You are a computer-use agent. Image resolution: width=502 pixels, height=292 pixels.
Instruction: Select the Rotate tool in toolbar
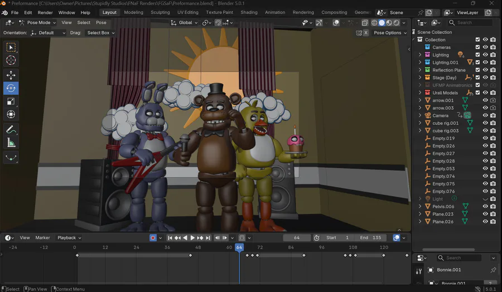(x=11, y=88)
